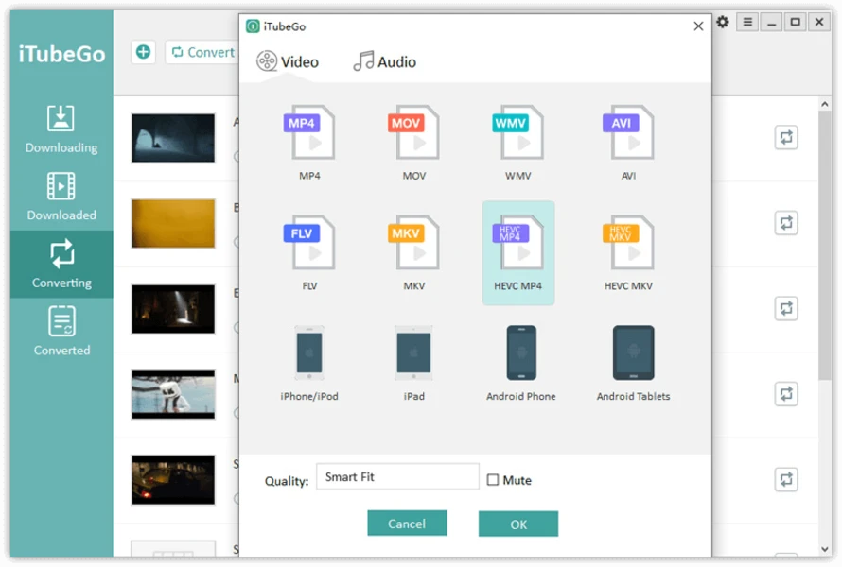The height and width of the screenshot is (567, 842).
Task: Click the Cancel button
Action: click(407, 524)
